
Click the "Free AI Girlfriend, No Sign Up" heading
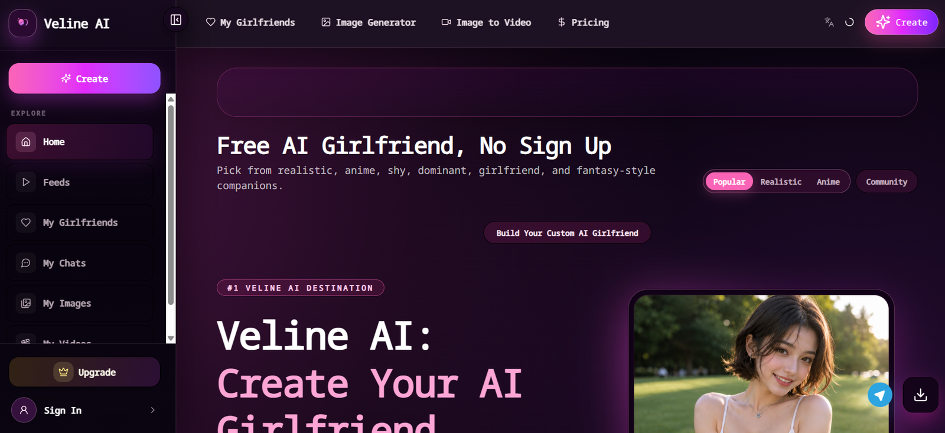(414, 146)
